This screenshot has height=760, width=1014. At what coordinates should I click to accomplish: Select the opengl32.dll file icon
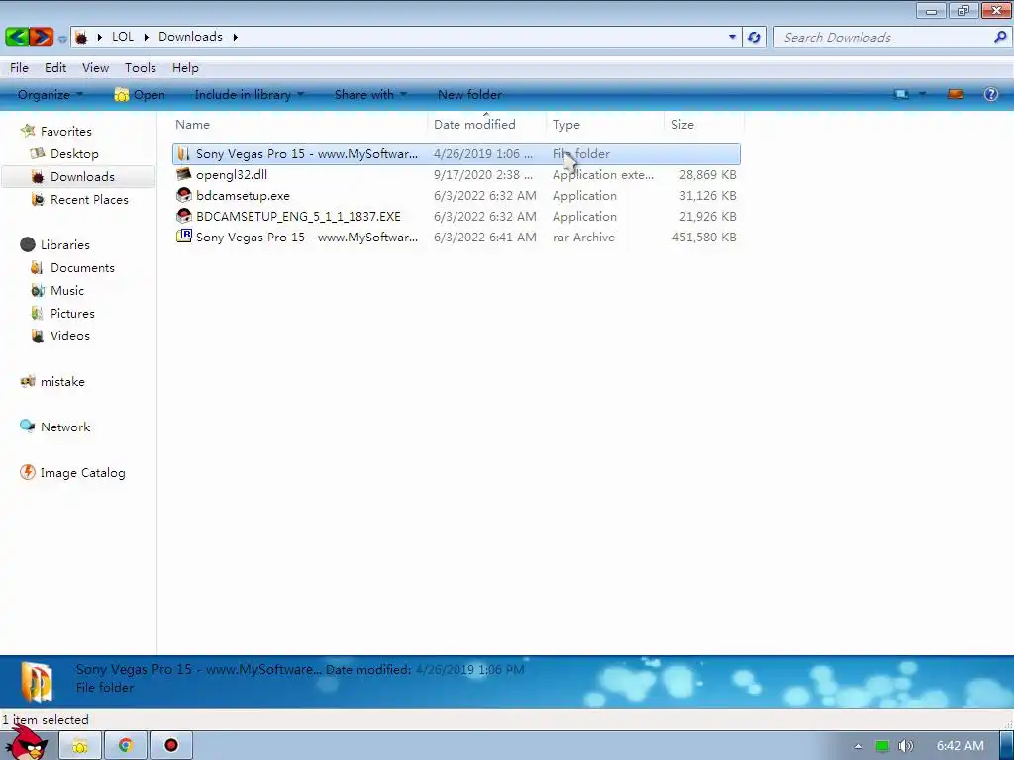click(183, 174)
